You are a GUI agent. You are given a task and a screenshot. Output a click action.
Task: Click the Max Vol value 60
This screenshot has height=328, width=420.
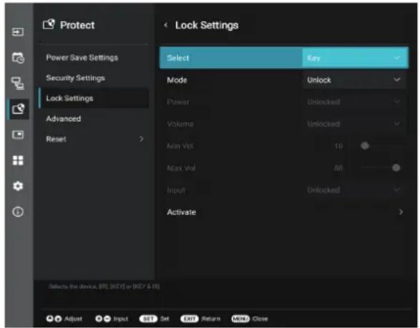click(x=338, y=168)
